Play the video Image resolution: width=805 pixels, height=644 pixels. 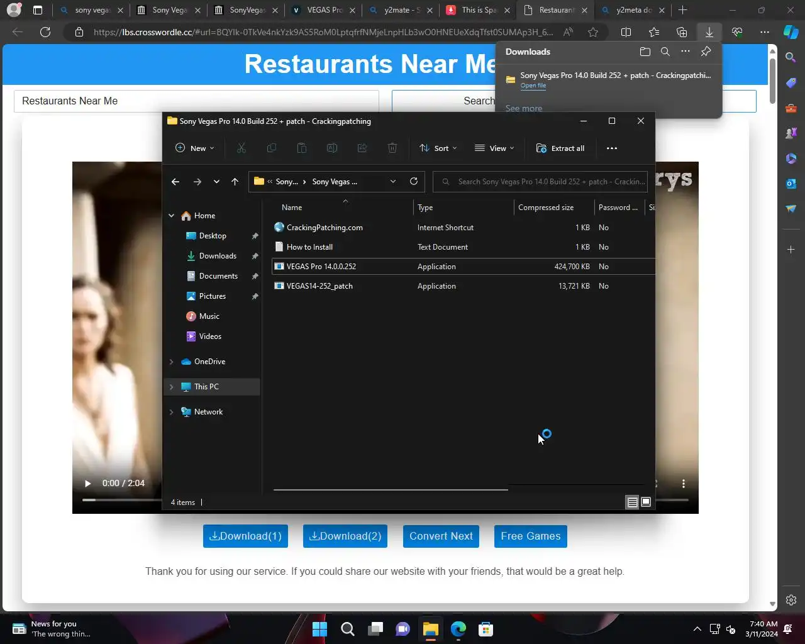(x=87, y=484)
